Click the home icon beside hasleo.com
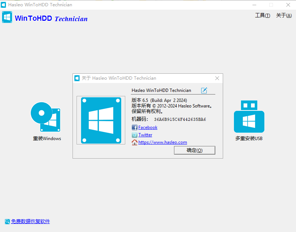The width and height of the screenshot is (296, 232). [134, 142]
